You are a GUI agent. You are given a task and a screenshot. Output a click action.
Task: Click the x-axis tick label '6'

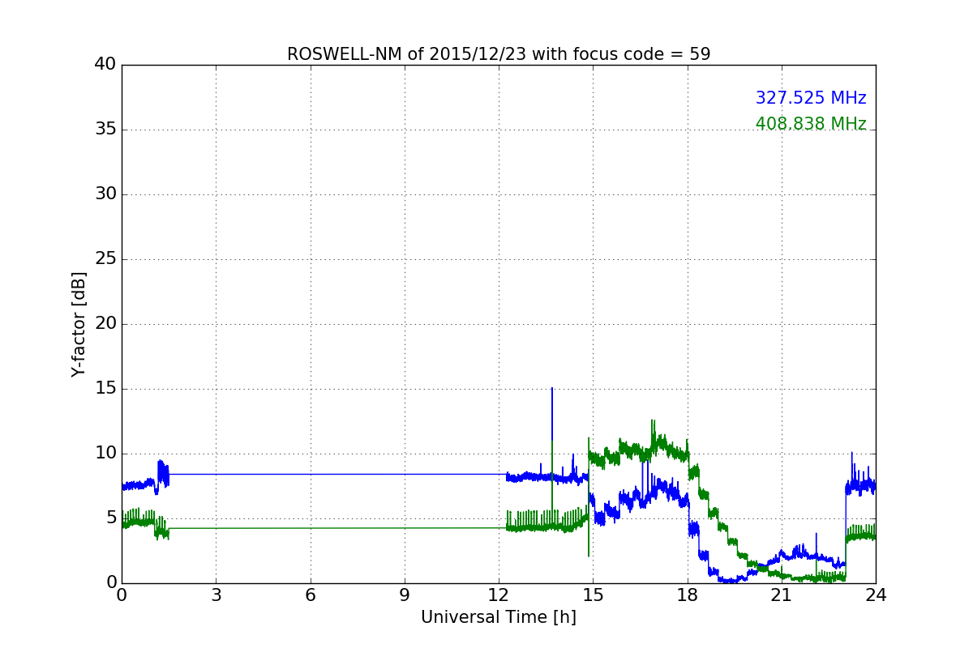point(310,595)
